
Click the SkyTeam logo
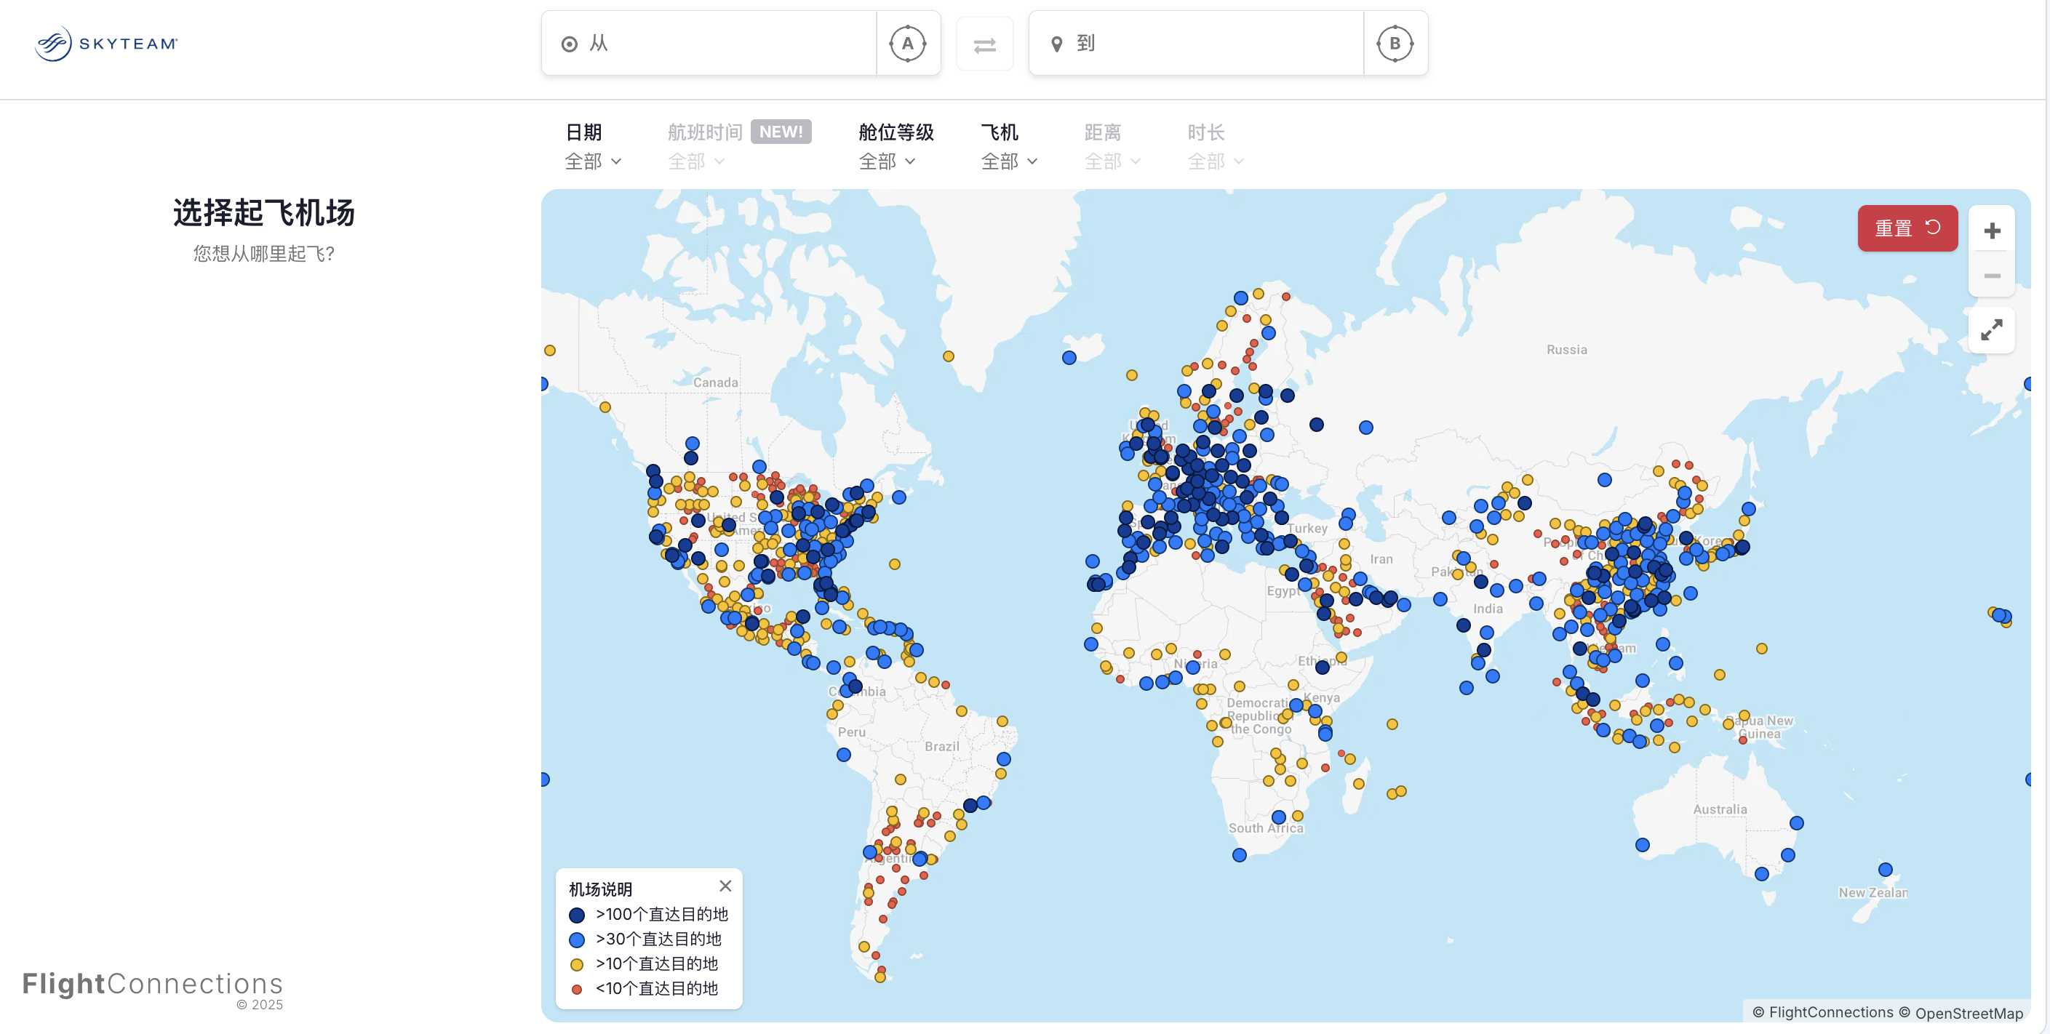coord(105,44)
